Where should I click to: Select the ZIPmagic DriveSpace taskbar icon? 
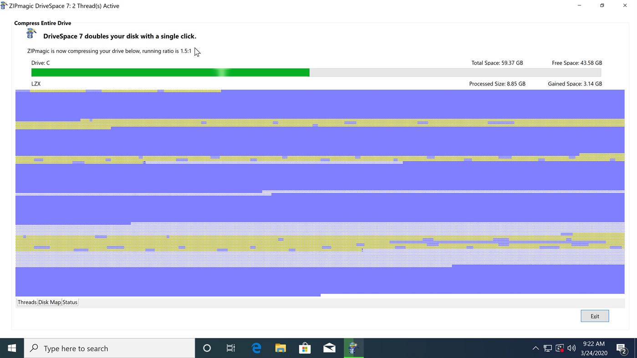click(354, 348)
